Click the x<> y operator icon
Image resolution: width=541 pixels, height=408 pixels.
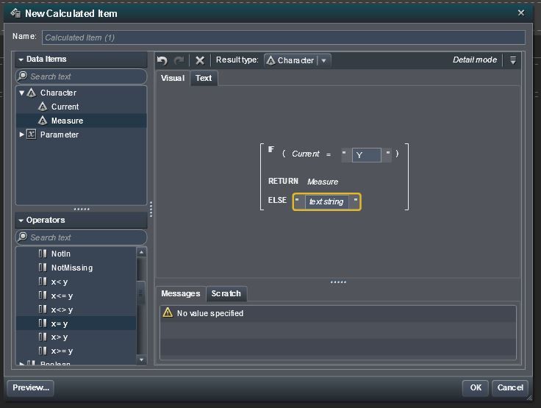pyautogui.click(x=43, y=309)
